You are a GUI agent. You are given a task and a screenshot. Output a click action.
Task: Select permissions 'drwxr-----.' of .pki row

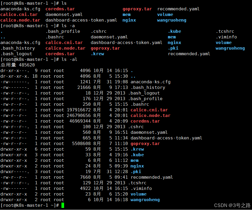[x=15, y=172]
